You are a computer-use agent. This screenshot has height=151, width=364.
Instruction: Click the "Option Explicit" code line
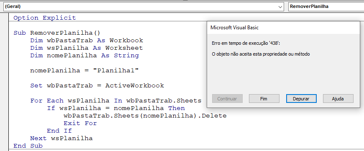point(45,18)
